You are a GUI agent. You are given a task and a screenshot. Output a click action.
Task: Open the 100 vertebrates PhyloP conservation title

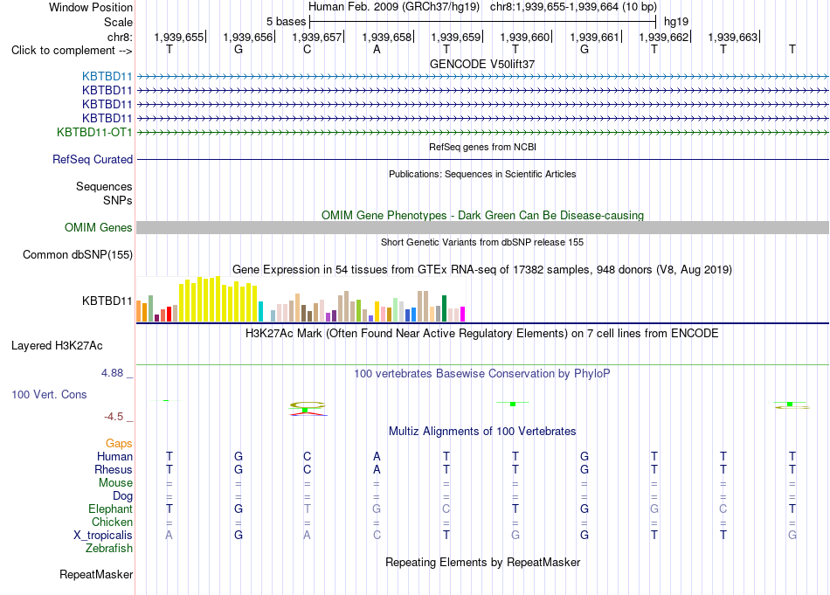coord(482,374)
